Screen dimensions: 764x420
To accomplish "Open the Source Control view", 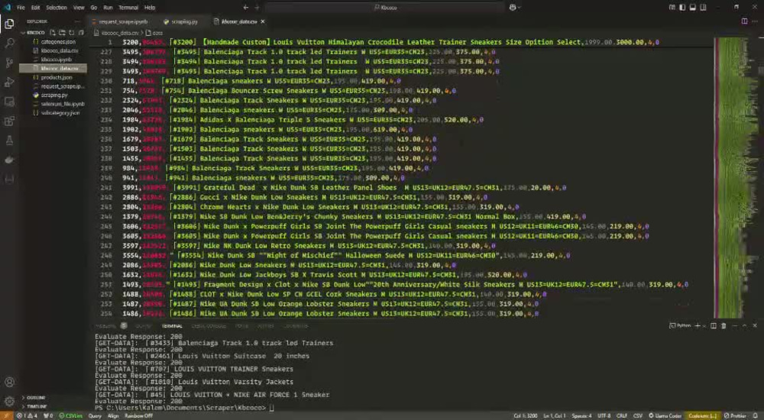I will (x=9, y=63).
